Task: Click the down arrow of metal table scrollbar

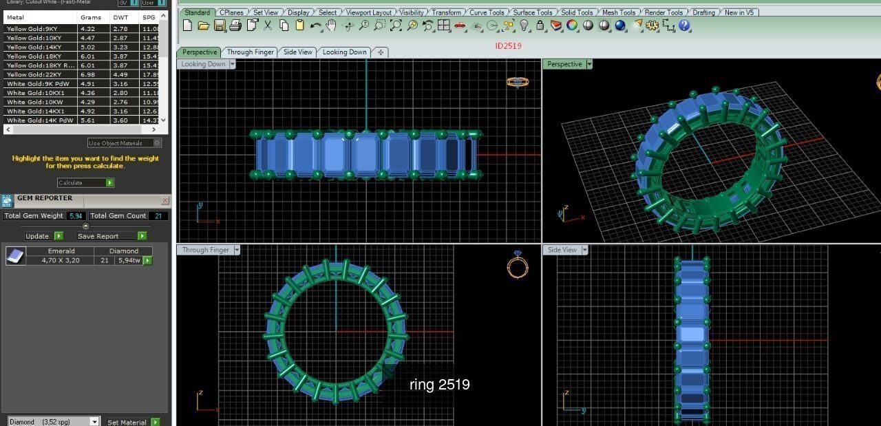Action: (x=163, y=120)
